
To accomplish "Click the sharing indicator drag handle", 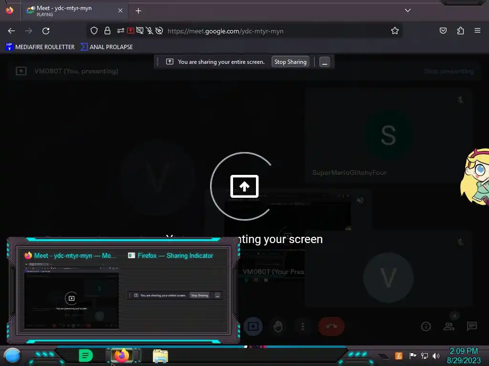I will pos(158,61).
